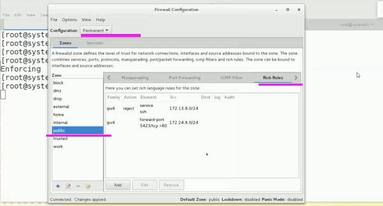The height and width of the screenshot is (206, 383).
Task: Select the internal zone
Action: 77,122
